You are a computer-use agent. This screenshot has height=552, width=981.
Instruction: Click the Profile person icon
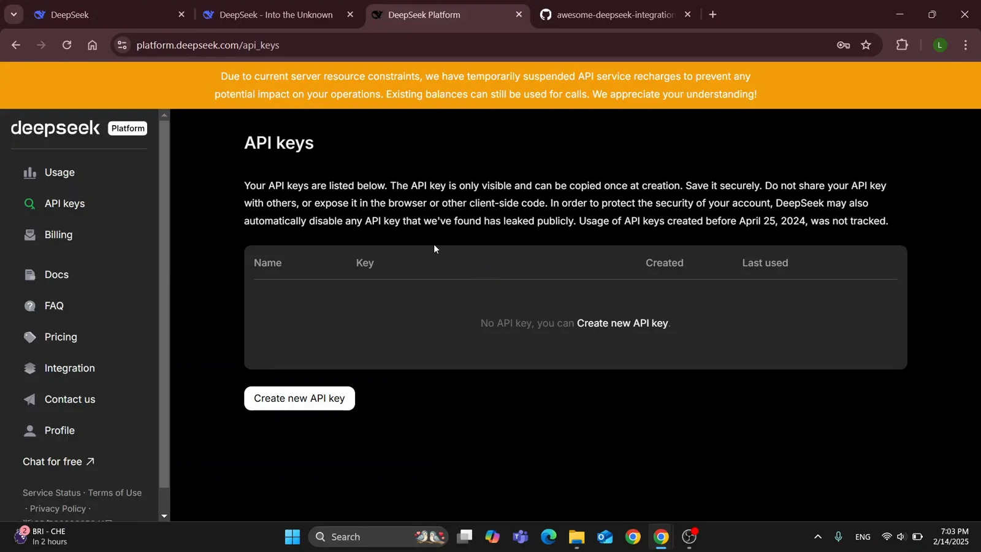click(29, 431)
